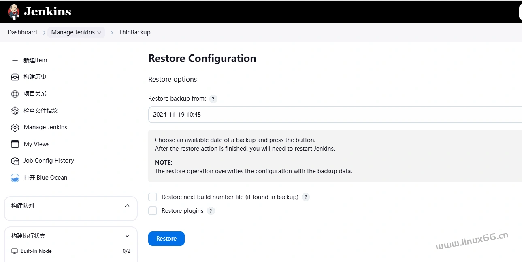Open the 构建执行状态 link
The image size is (522, 262).
[28, 236]
